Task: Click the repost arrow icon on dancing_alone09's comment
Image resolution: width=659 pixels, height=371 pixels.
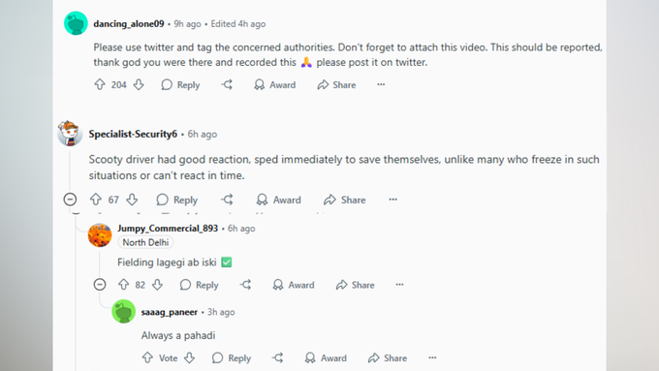Action: click(227, 84)
